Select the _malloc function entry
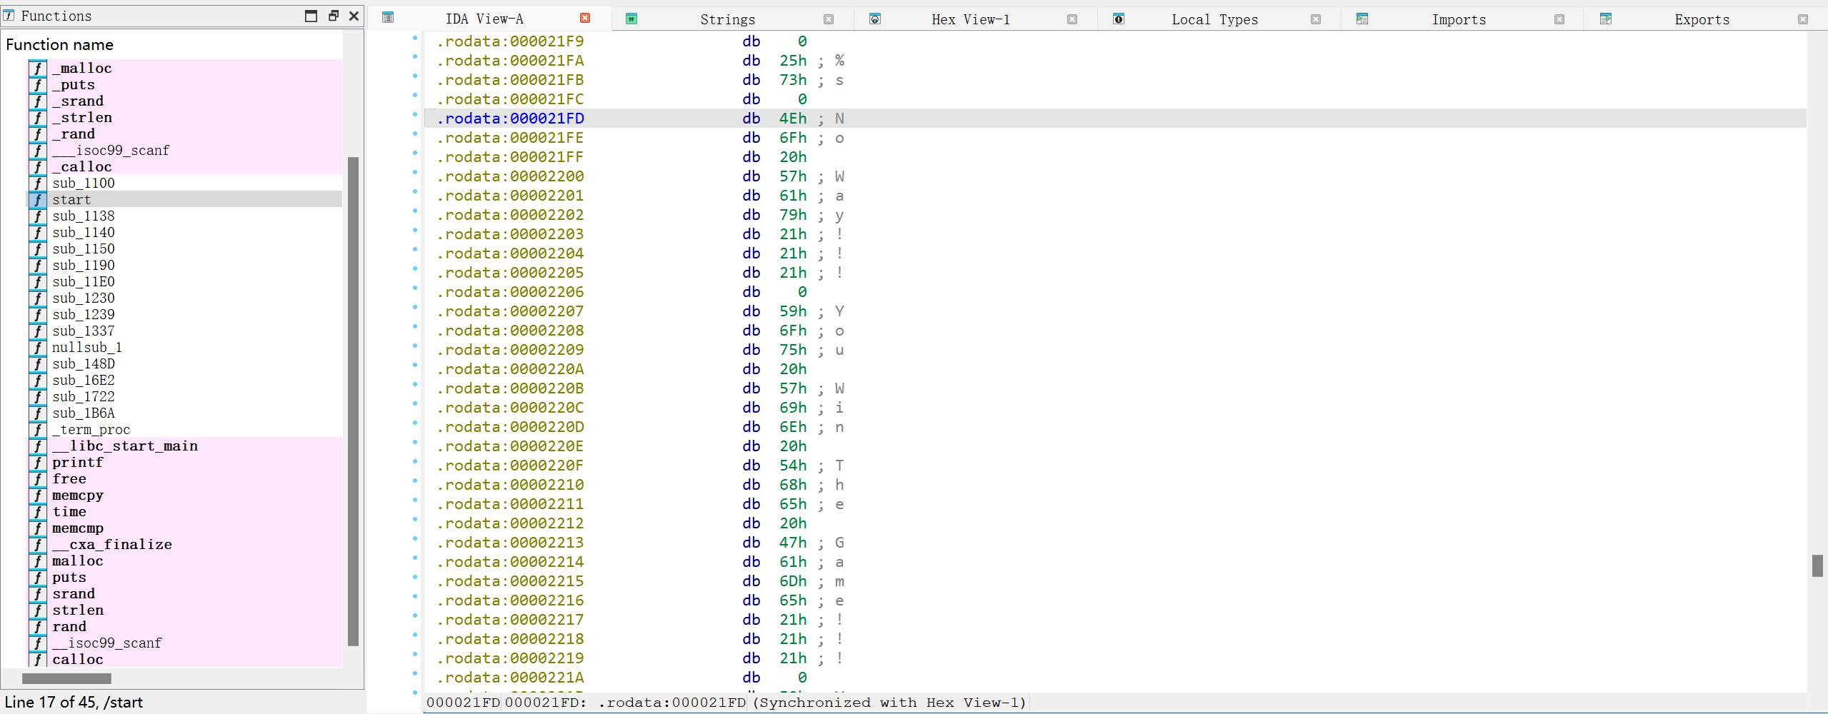Viewport: 1828px width, 714px height. pos(82,69)
